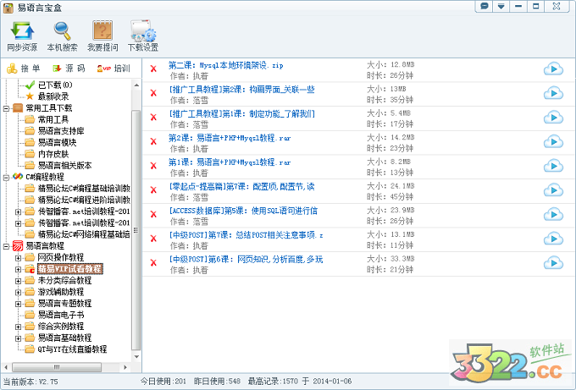This screenshot has height=390, width=576.
Task: Click cloud play icon for ACCESS数据库 第5课
Action: (553, 214)
